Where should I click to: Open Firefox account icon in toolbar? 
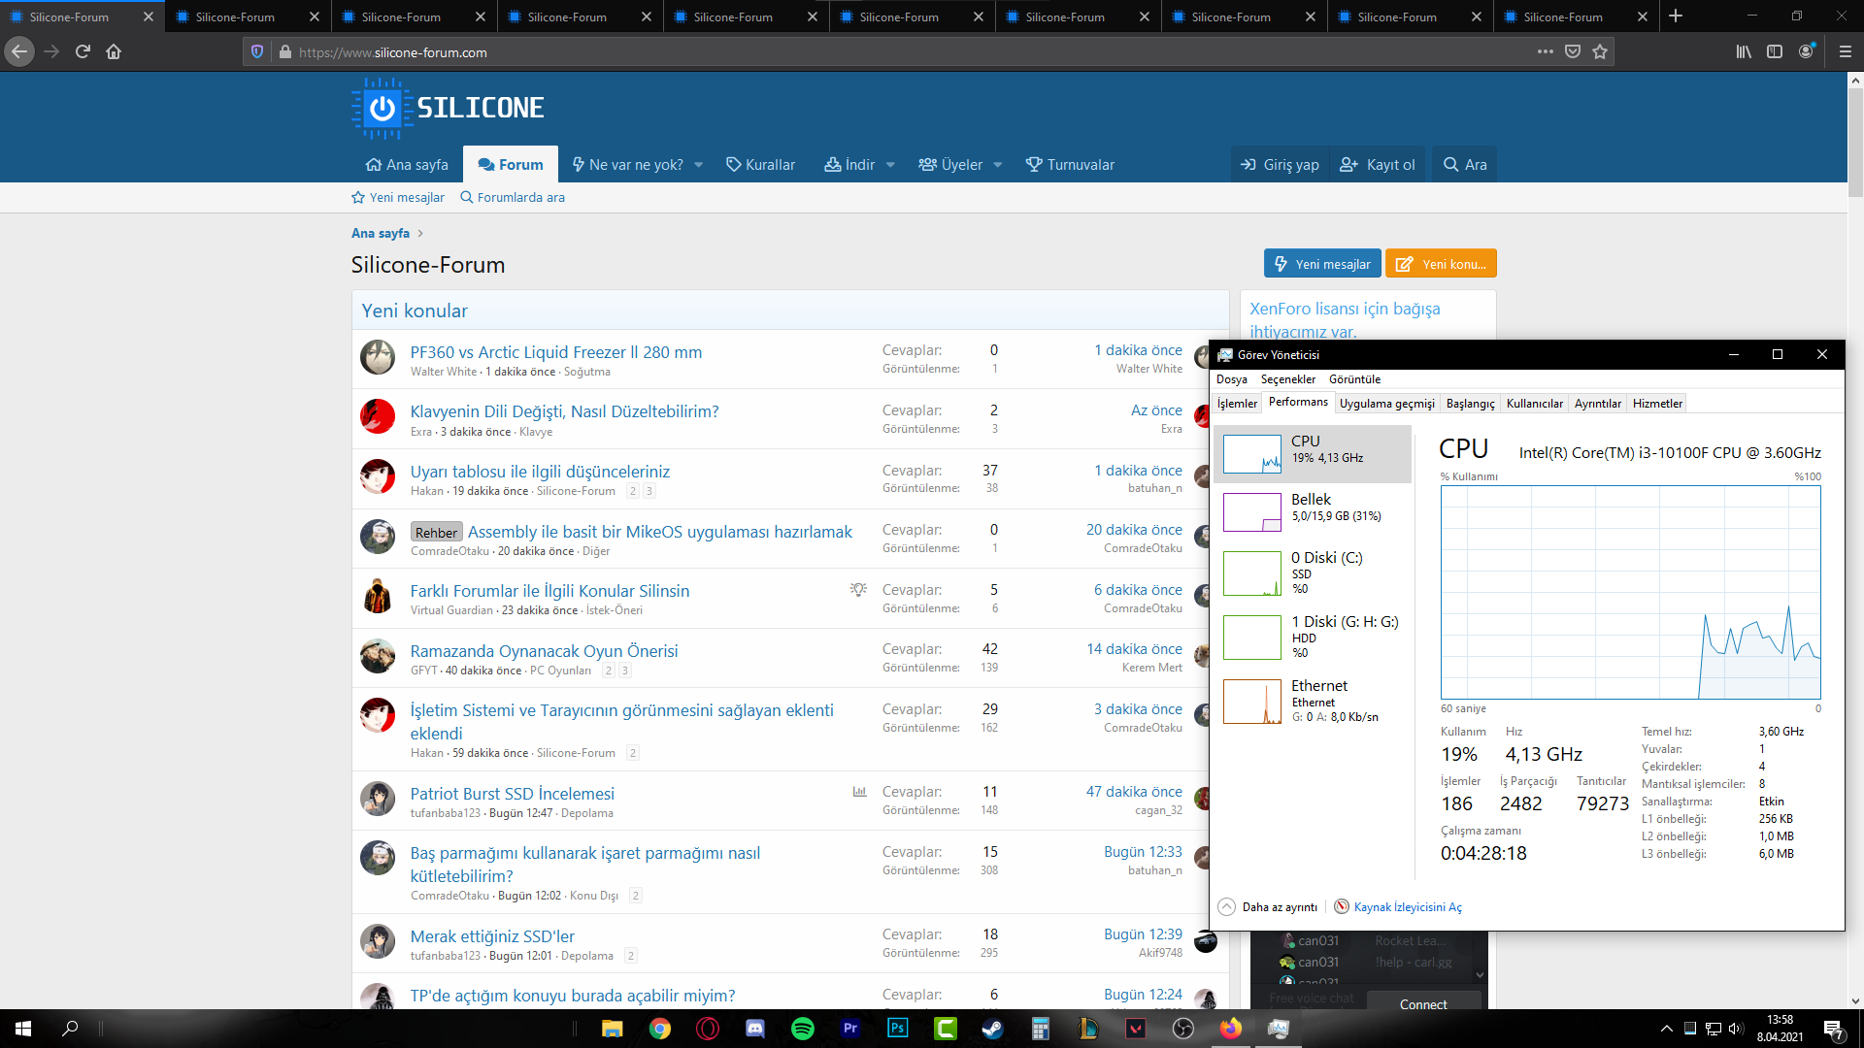point(1807,52)
